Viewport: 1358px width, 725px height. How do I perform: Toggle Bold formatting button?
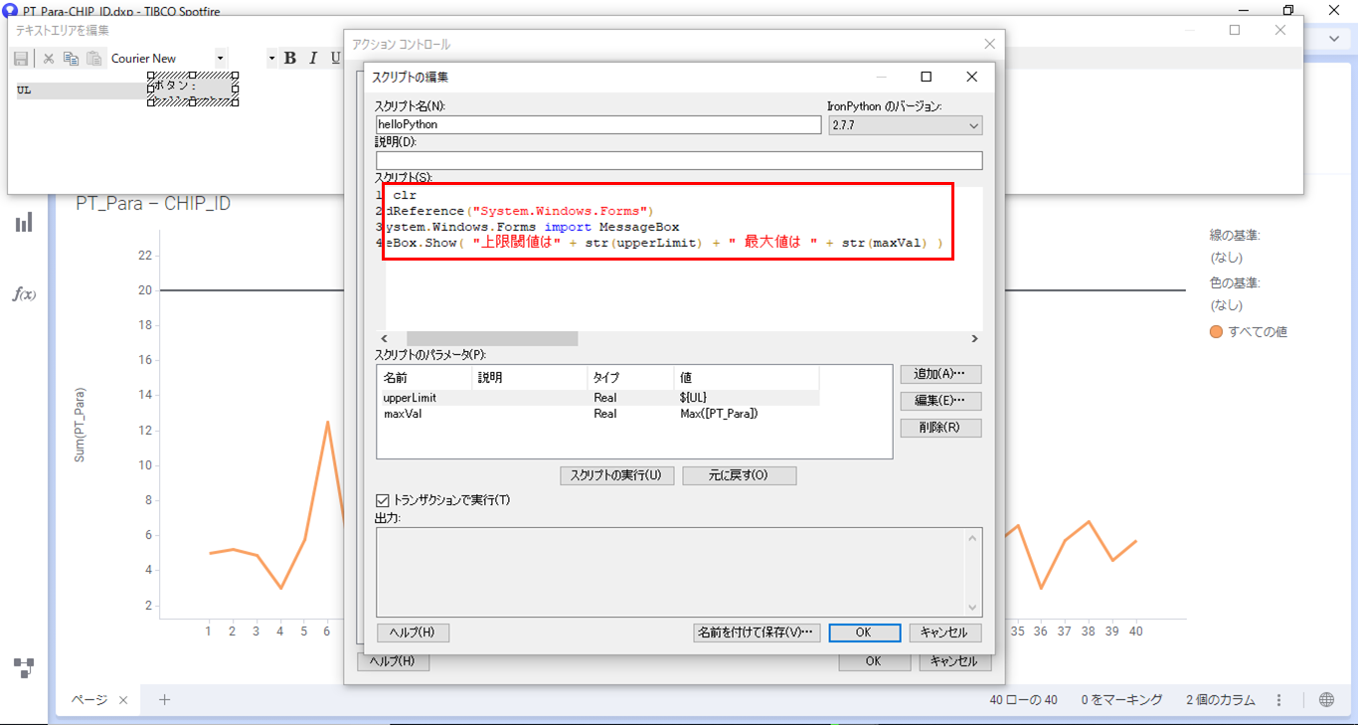[x=290, y=59]
